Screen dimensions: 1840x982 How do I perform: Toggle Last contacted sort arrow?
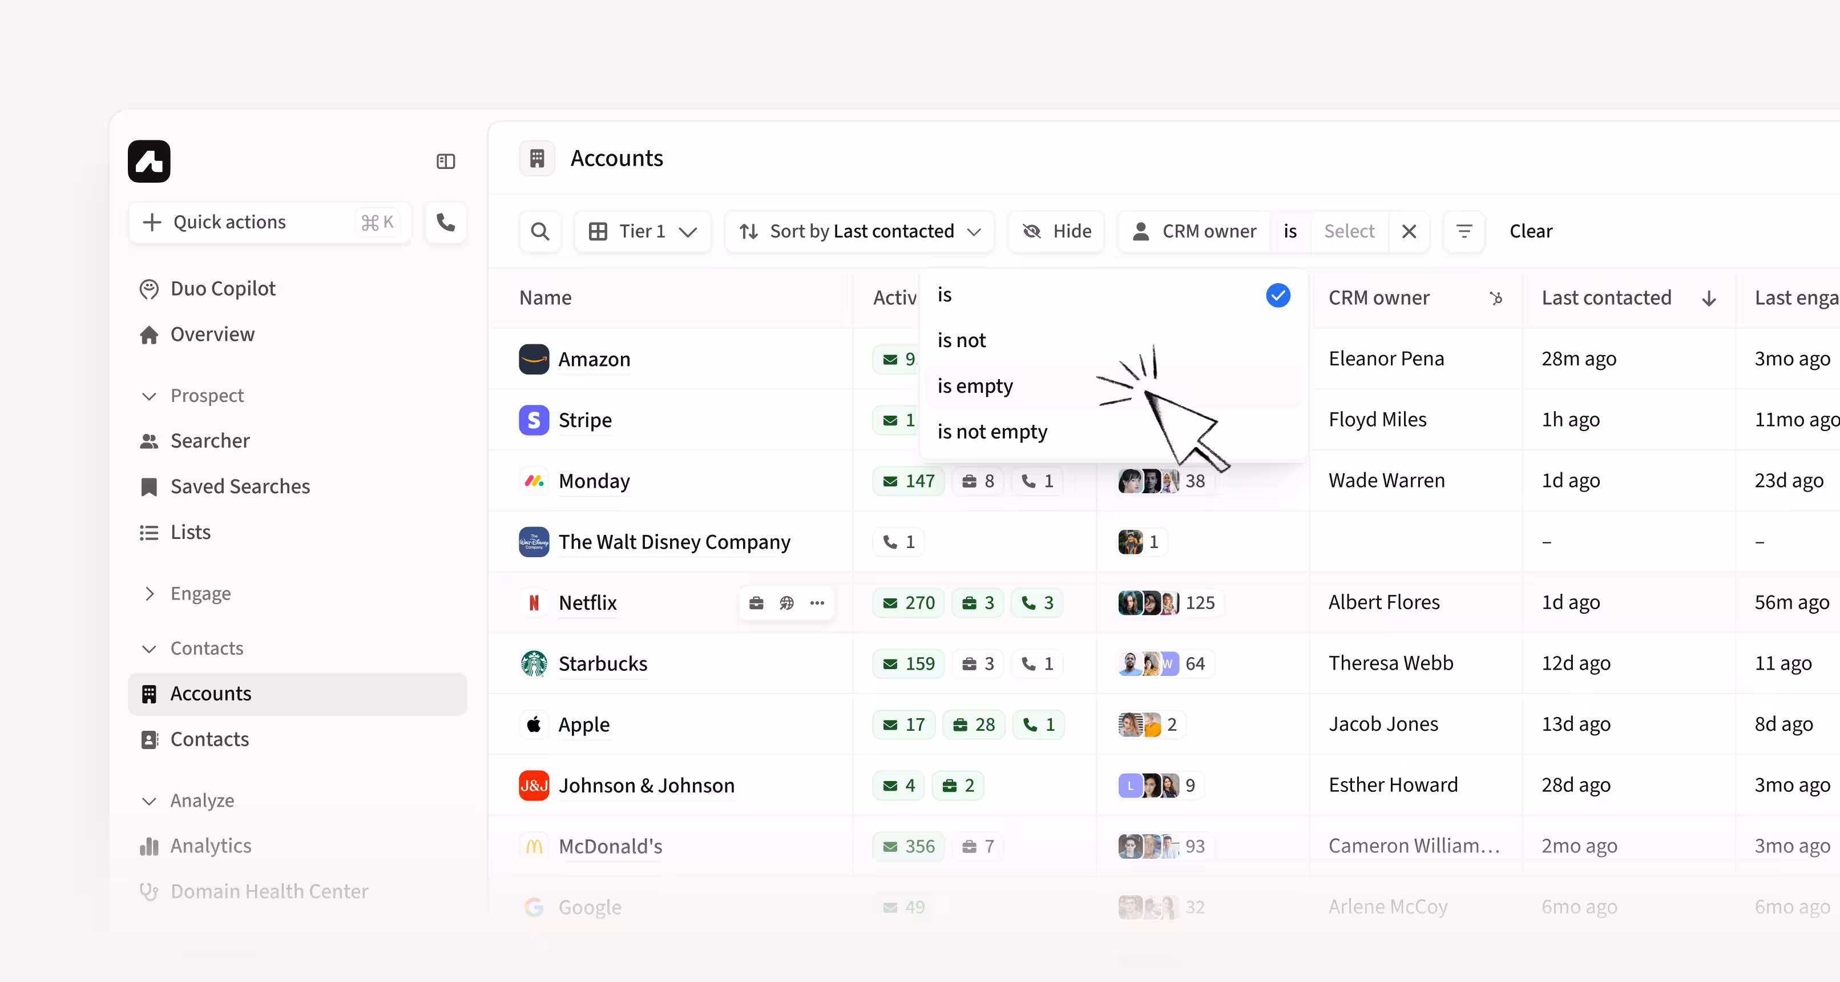coord(1709,298)
